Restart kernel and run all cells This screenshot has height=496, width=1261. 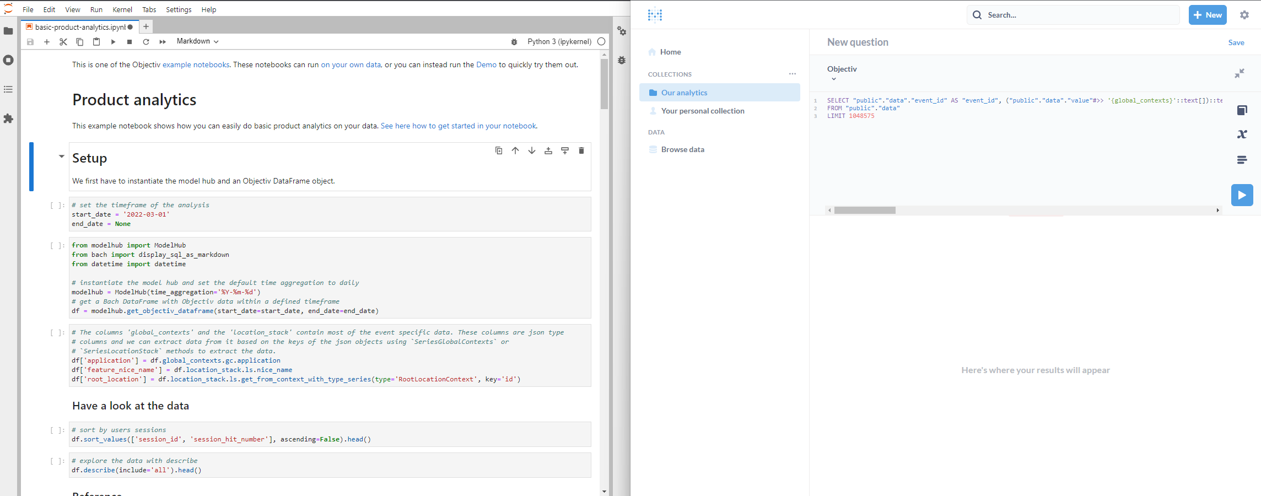(x=163, y=42)
